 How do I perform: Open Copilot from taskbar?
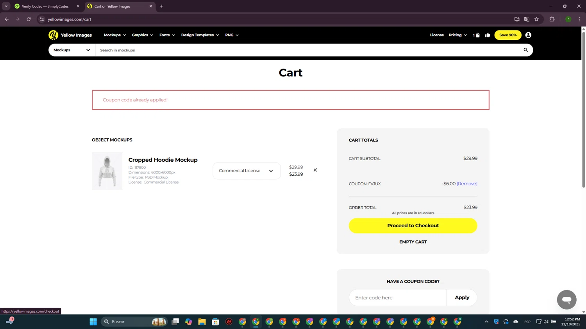[189, 322]
